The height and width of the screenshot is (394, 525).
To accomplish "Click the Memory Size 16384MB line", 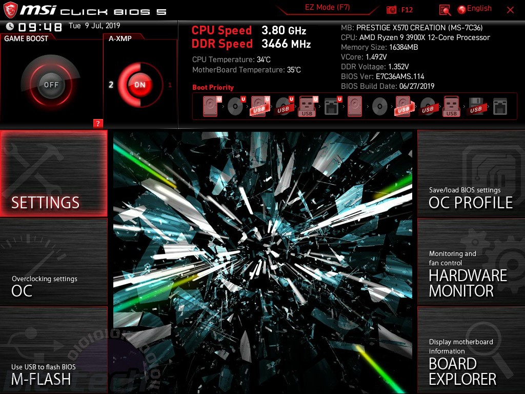I will (379, 47).
